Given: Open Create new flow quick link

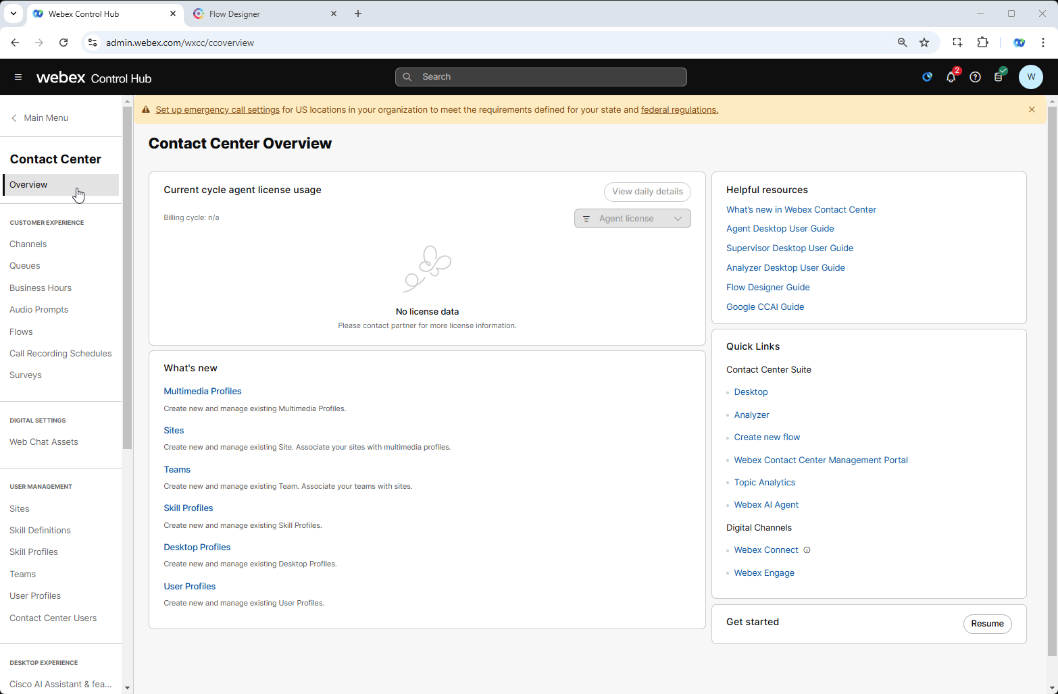Looking at the screenshot, I should [x=767, y=437].
